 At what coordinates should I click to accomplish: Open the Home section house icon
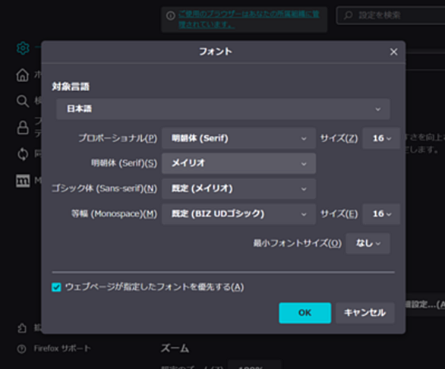click(23, 75)
